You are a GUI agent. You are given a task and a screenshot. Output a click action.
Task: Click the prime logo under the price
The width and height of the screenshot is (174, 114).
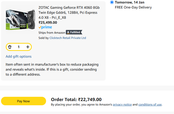point(45,27)
